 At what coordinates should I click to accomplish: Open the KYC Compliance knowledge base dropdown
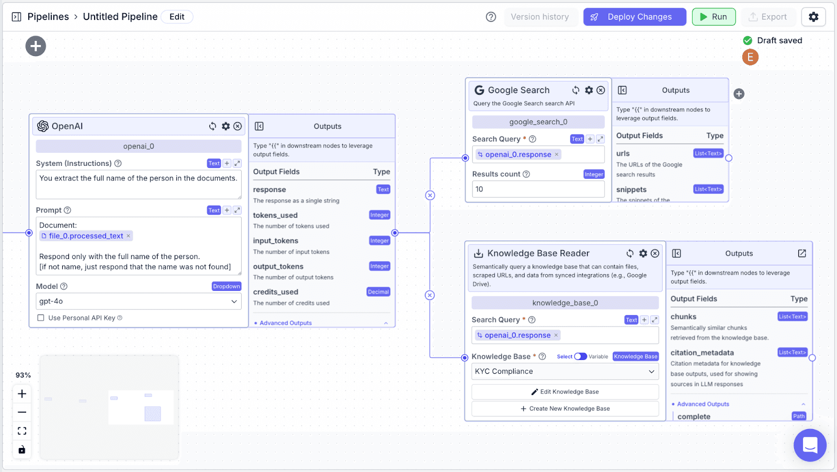point(565,372)
